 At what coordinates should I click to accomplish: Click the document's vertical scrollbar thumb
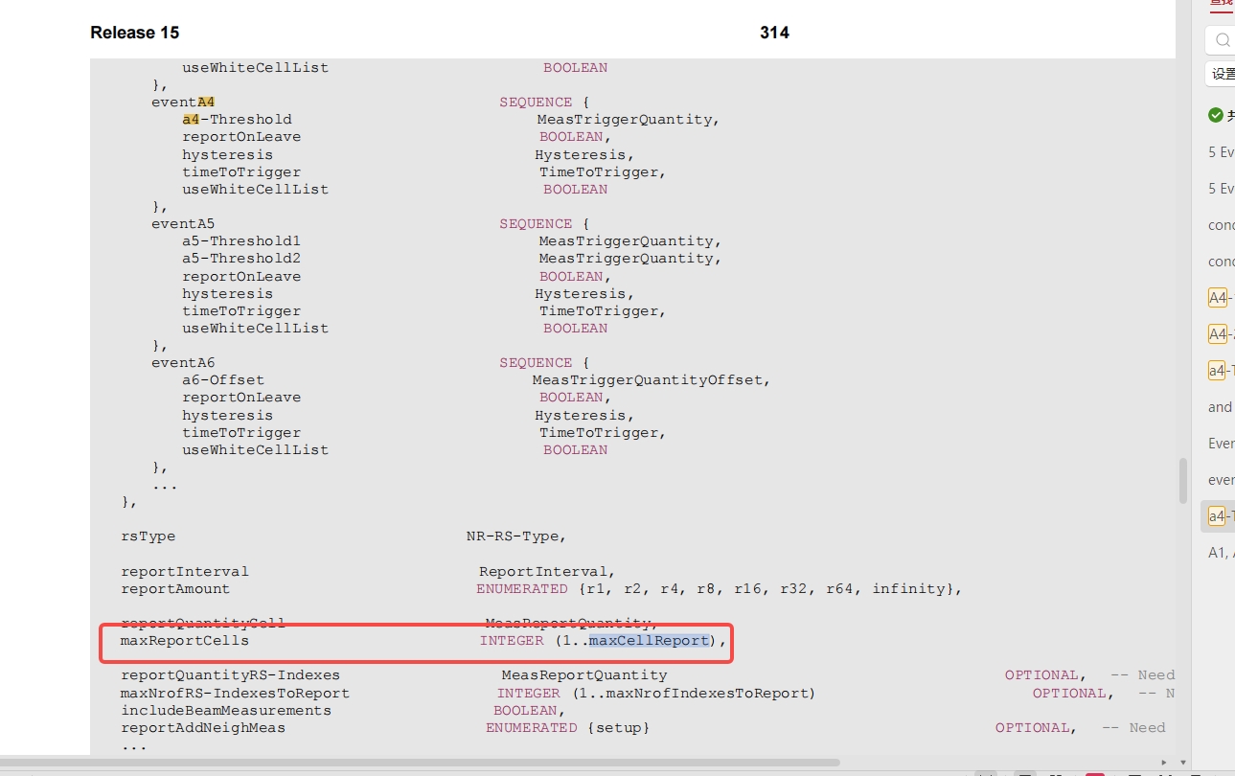tap(1183, 480)
